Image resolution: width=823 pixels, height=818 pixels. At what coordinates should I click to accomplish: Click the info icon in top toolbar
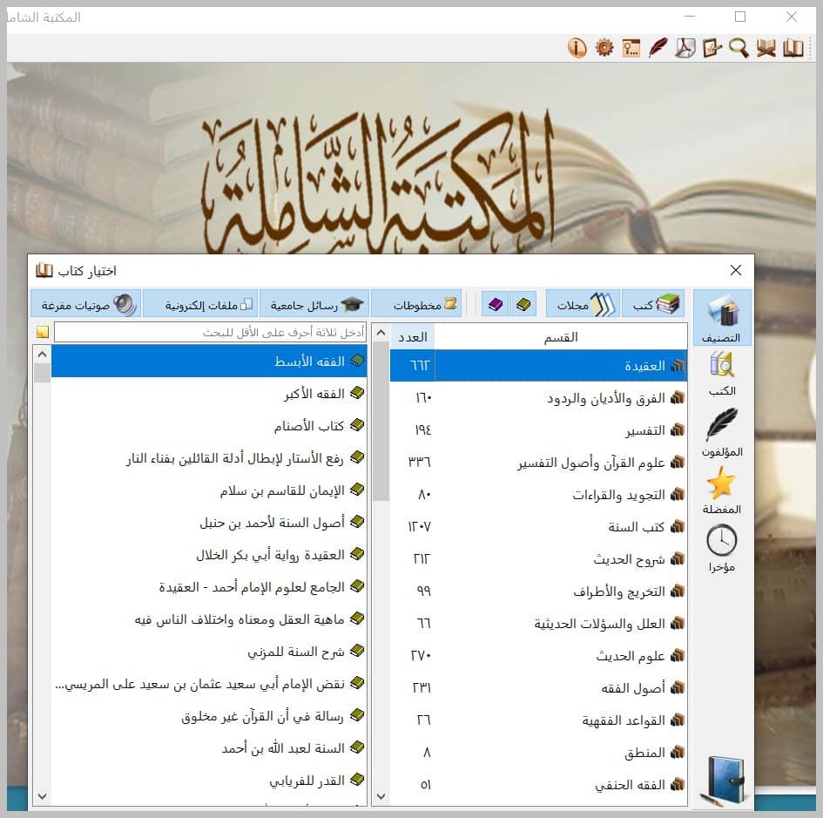(577, 48)
